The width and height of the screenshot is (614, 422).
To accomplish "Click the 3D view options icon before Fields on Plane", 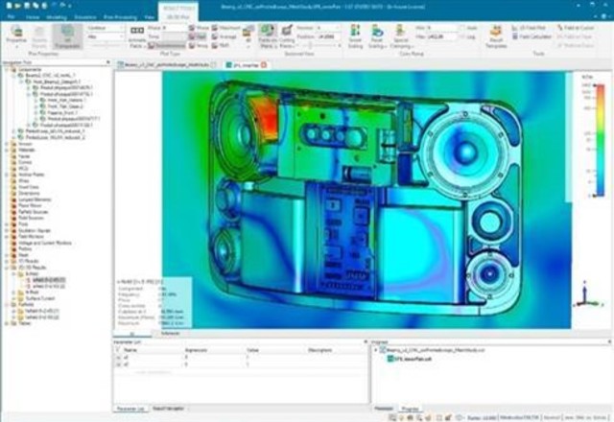I will tap(248, 36).
